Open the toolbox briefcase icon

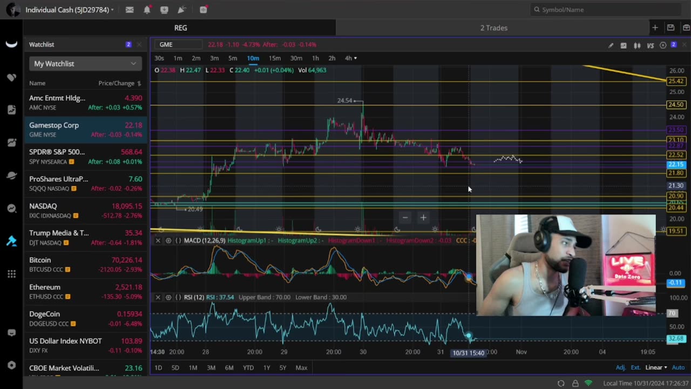click(x=686, y=28)
